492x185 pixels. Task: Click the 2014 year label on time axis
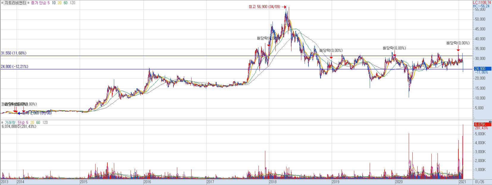[21, 181]
